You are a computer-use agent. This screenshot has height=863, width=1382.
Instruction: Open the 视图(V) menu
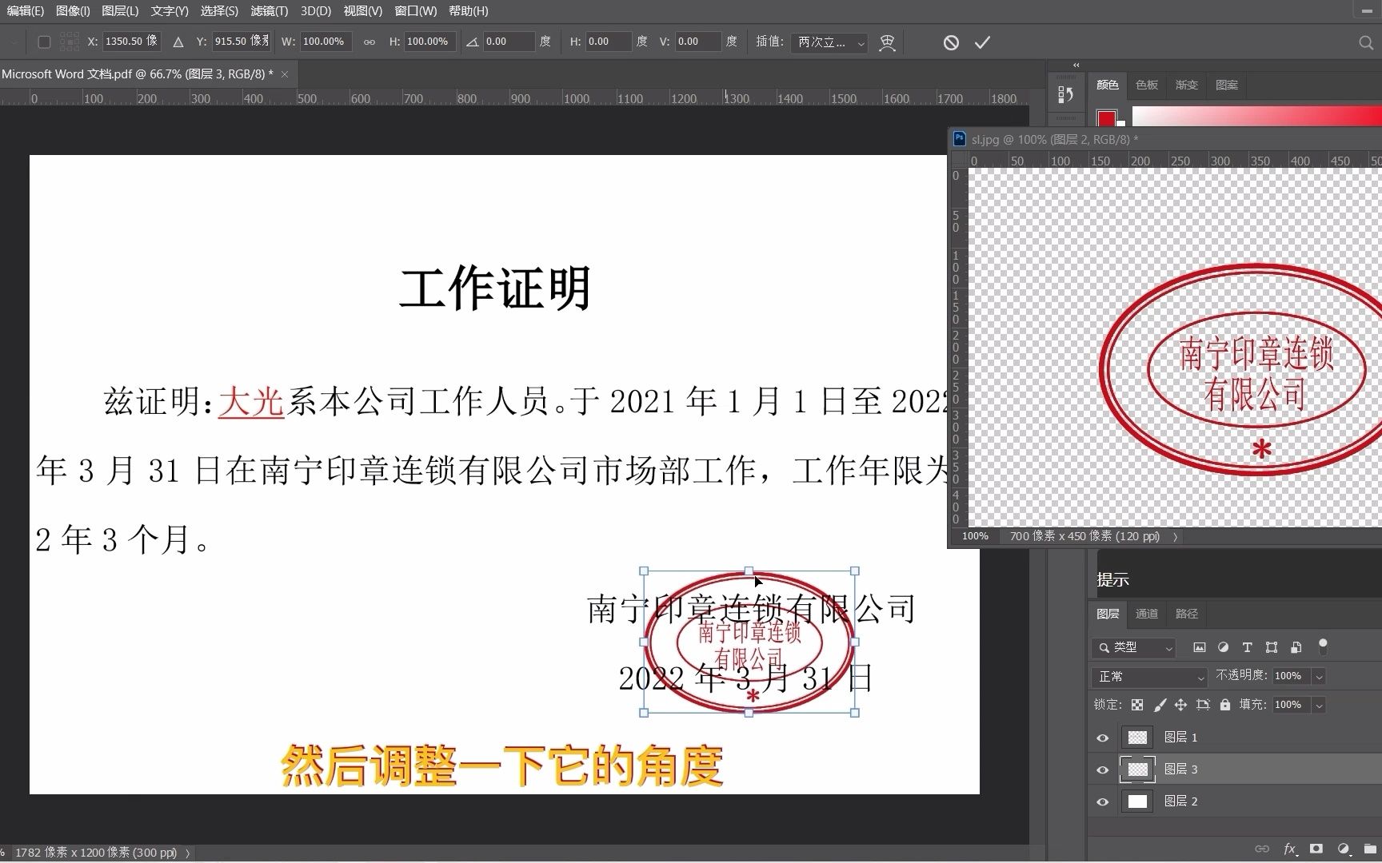[362, 11]
